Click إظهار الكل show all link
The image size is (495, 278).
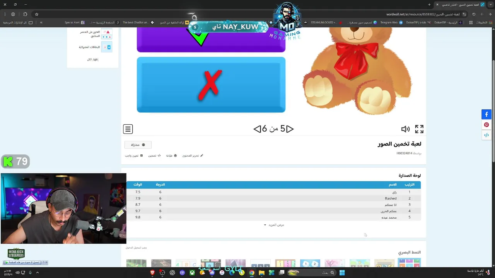pos(92,59)
